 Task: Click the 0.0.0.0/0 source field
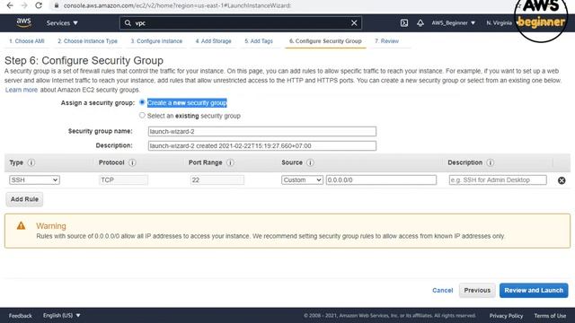coord(381,179)
